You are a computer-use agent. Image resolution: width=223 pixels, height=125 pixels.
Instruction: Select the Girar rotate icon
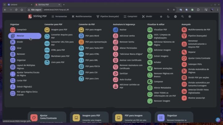pyautogui.click(x=13, y=48)
